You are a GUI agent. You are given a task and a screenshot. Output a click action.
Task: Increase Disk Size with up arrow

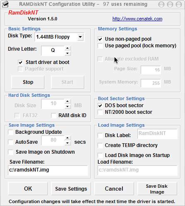(68, 101)
